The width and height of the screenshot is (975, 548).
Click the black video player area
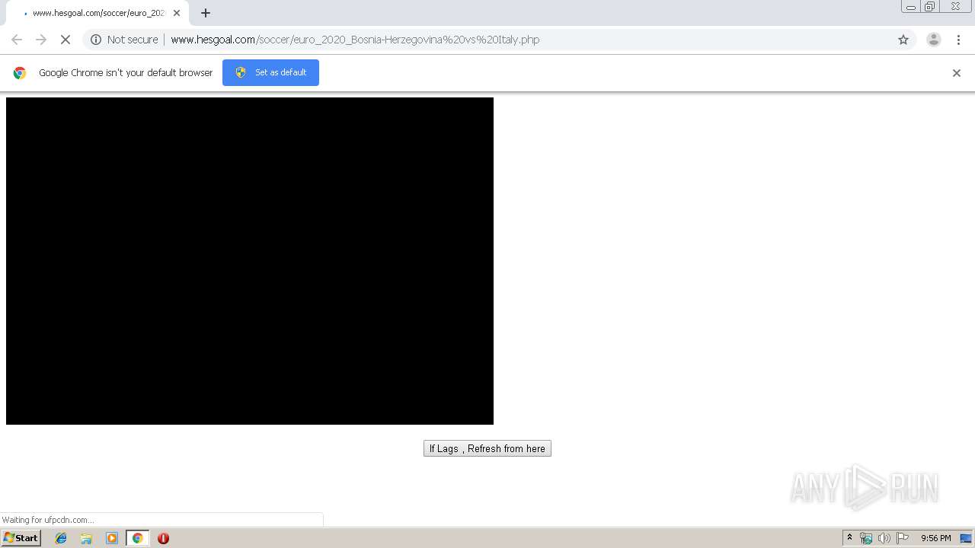pyautogui.click(x=250, y=261)
